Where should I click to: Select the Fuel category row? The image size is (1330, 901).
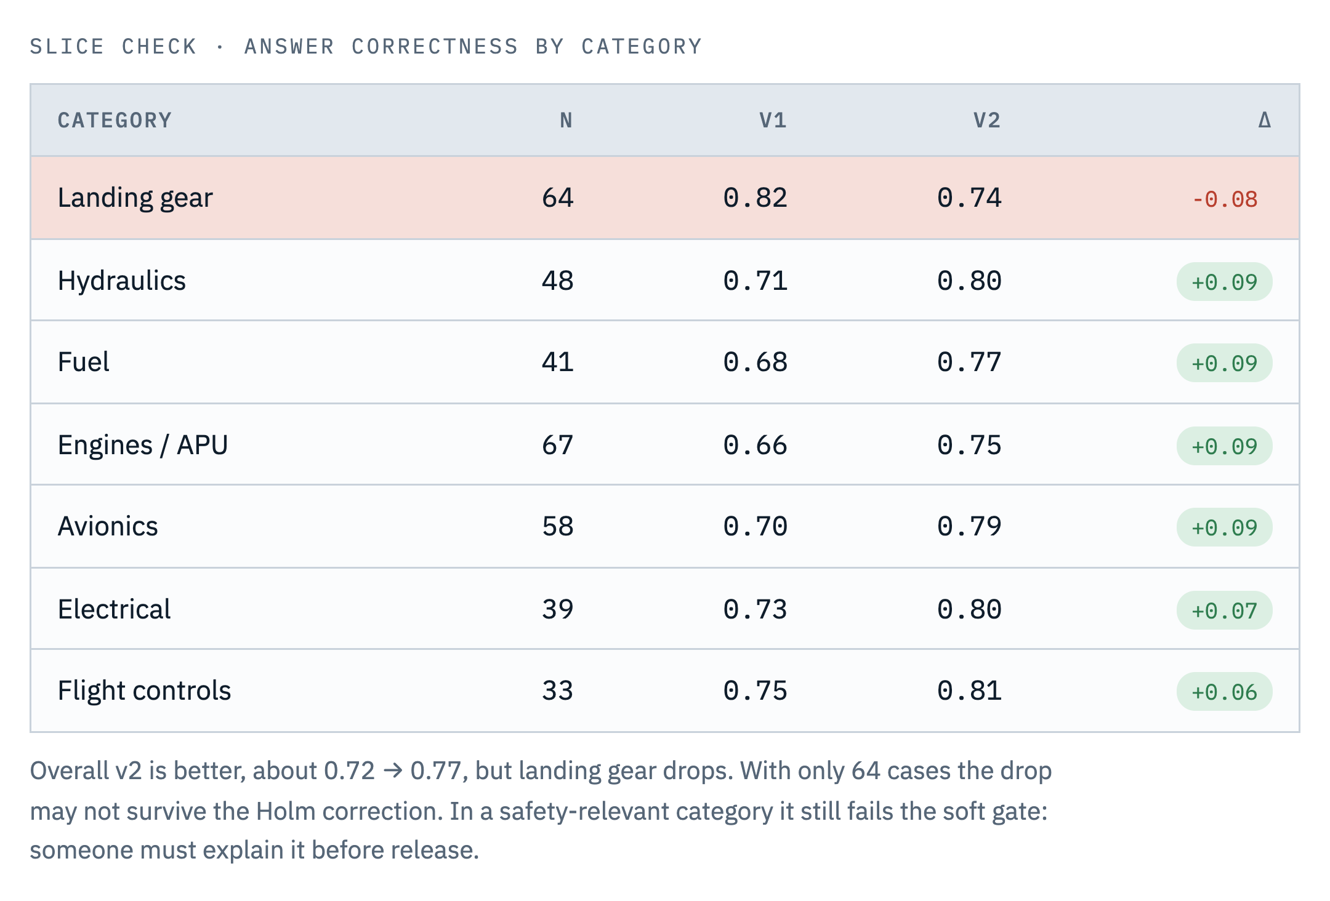coord(665,362)
